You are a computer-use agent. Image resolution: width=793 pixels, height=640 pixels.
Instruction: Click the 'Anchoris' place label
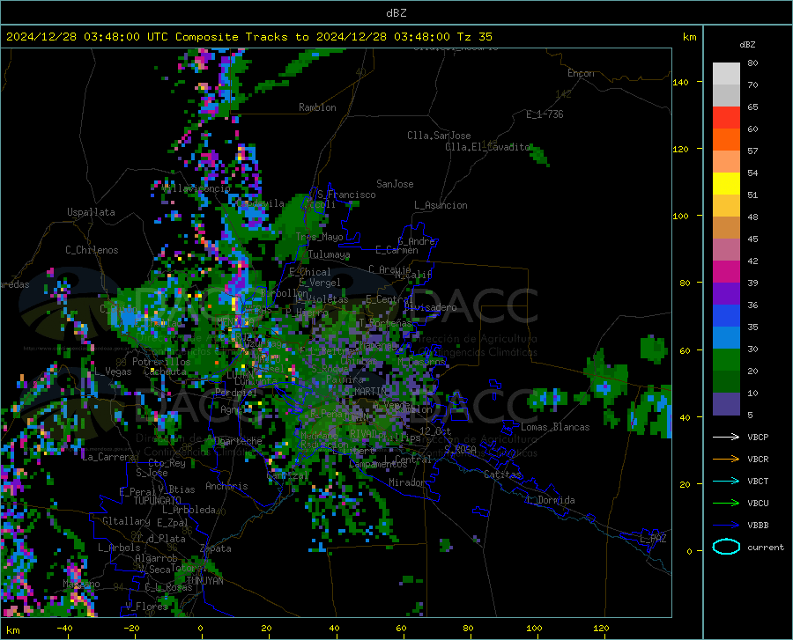(x=226, y=486)
